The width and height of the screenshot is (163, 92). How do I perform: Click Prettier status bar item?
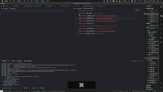[154, 91]
